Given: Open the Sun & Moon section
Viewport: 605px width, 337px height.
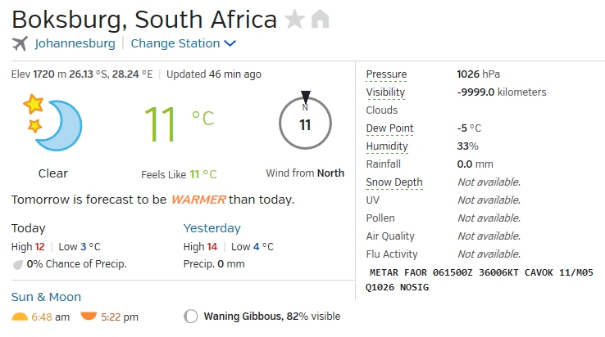Looking at the screenshot, I should (46, 297).
